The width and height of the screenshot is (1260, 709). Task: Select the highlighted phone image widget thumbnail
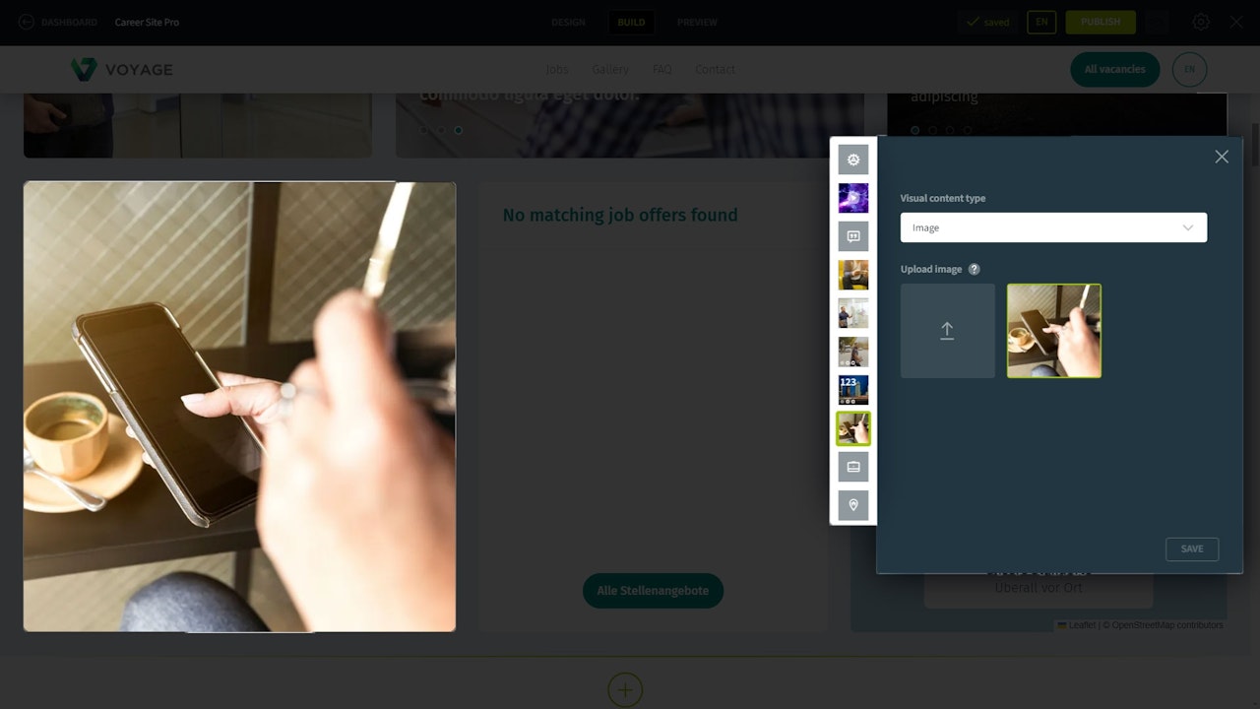pyautogui.click(x=853, y=428)
